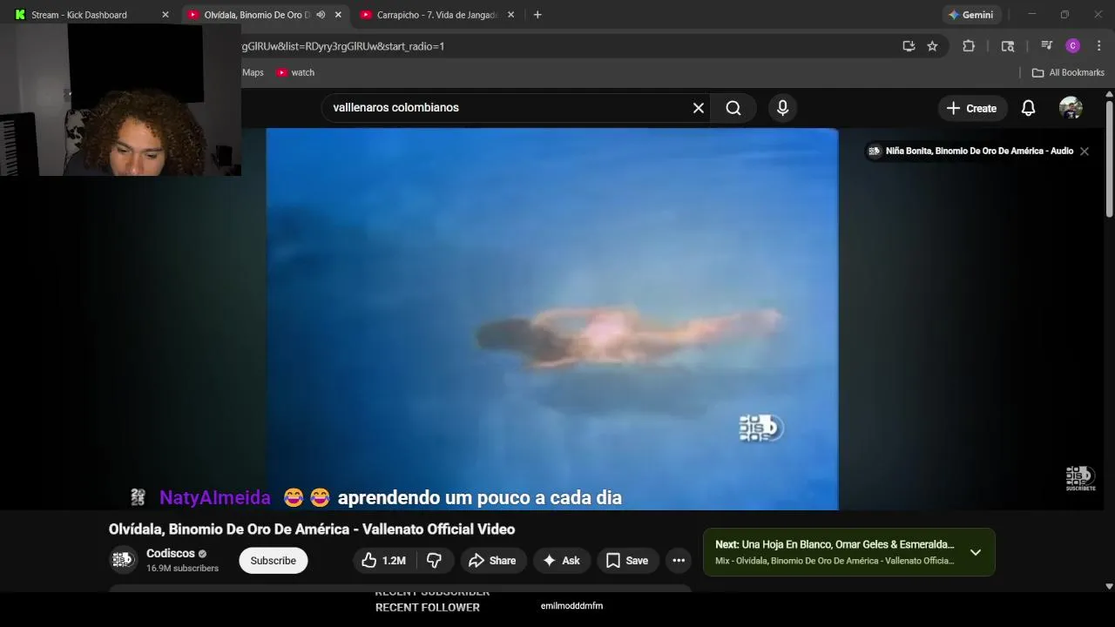Open a new browser tab

537,15
